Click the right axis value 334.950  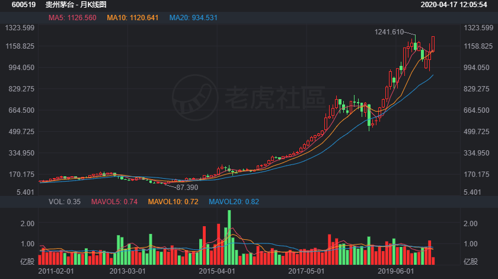click(x=477, y=153)
